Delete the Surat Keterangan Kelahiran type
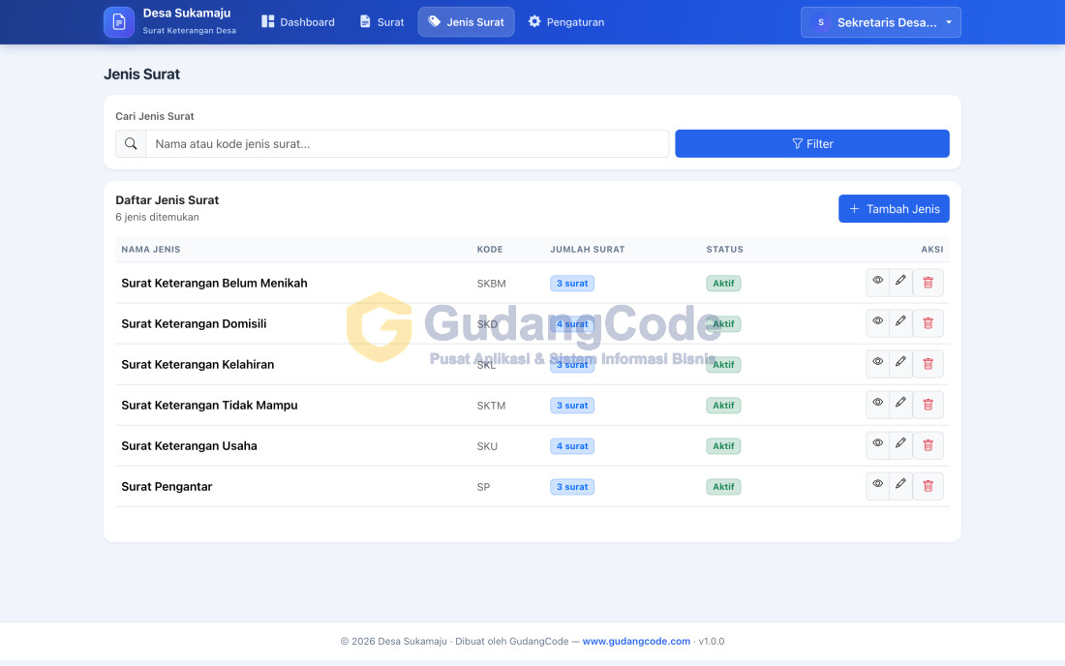Viewport: 1065px width, 666px height. (x=928, y=364)
